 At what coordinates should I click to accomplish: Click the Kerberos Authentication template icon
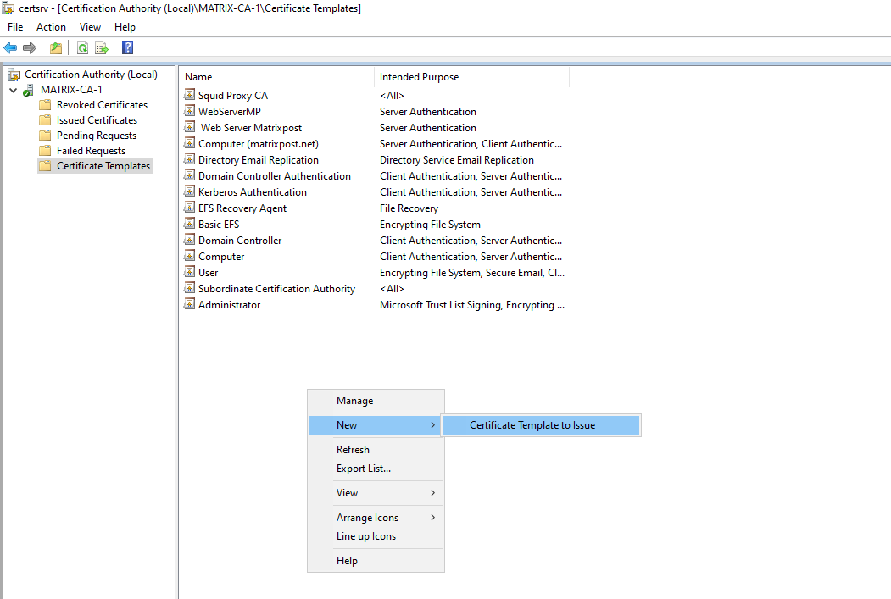189,191
